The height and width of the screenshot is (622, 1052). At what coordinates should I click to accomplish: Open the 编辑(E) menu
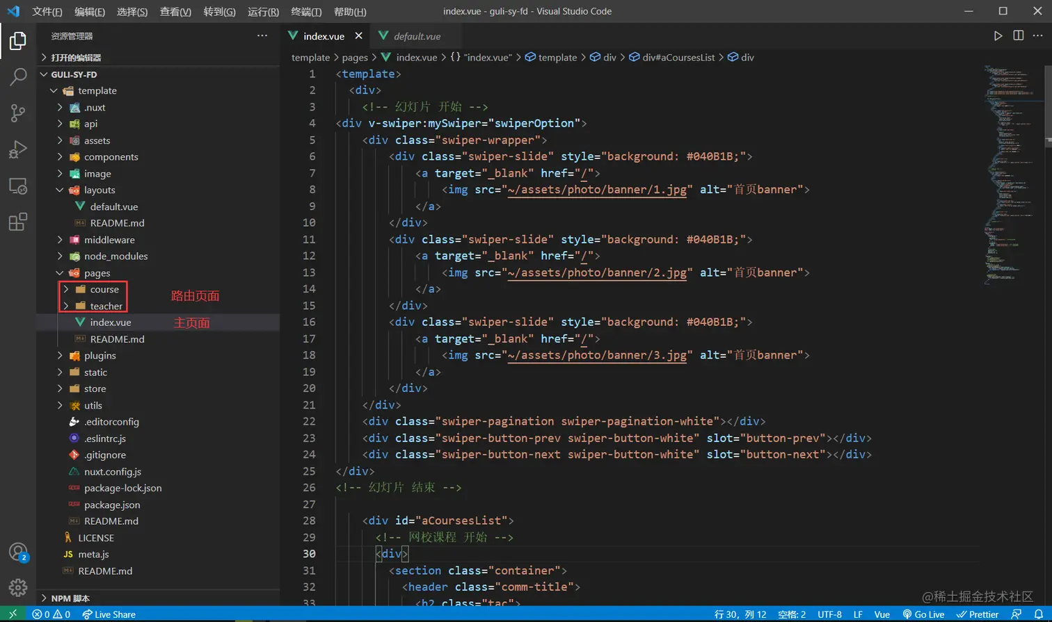[x=90, y=12]
